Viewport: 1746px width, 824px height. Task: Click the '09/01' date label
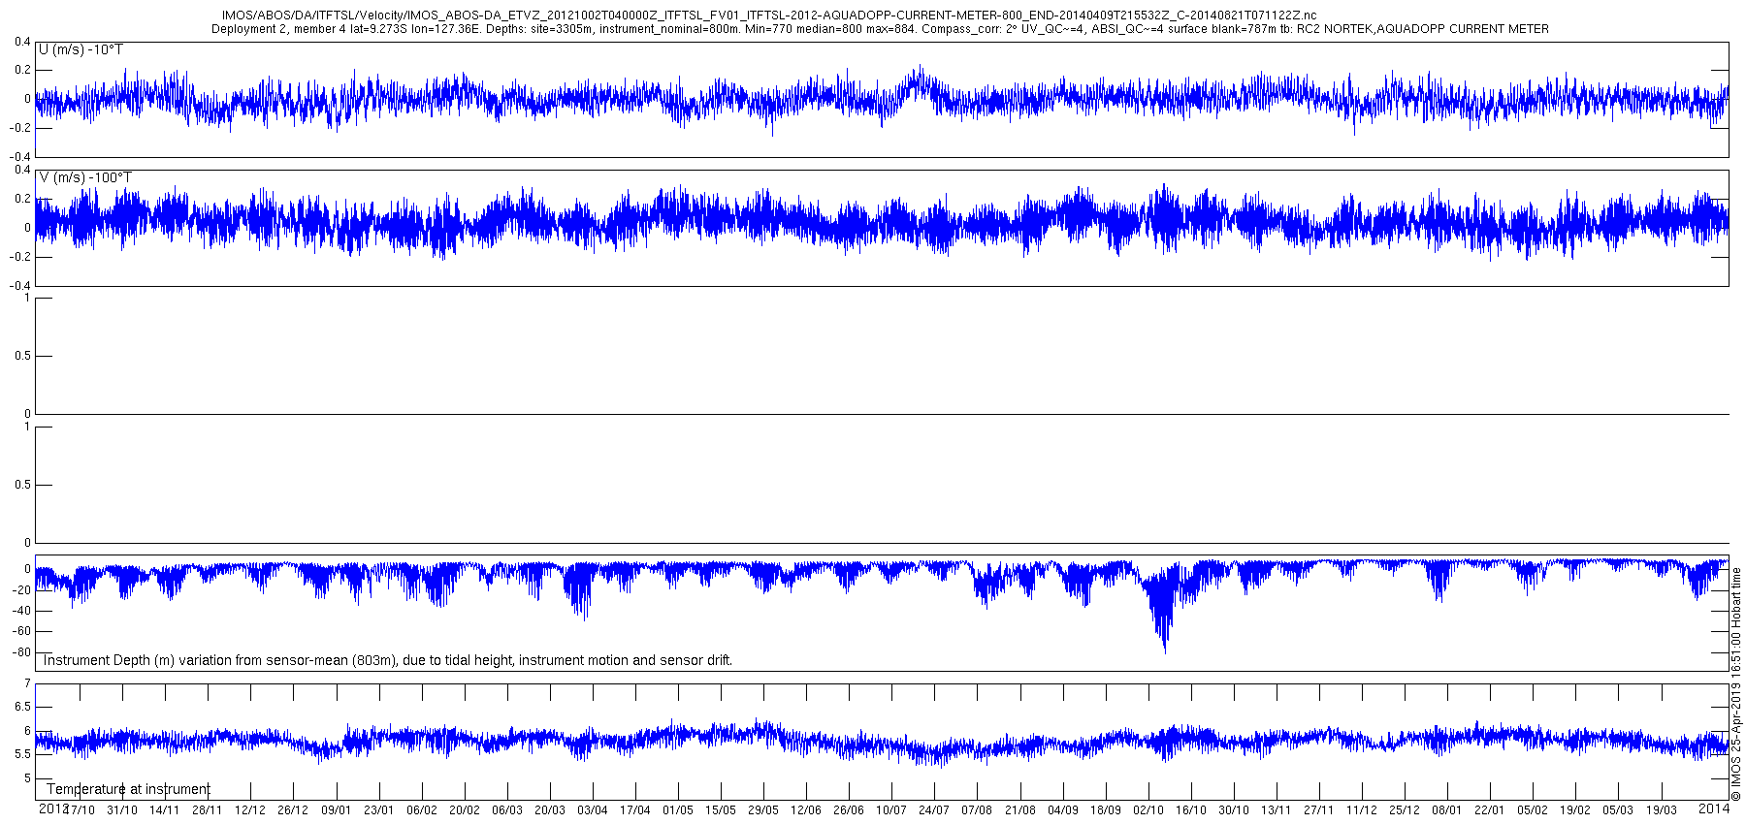pyautogui.click(x=336, y=810)
